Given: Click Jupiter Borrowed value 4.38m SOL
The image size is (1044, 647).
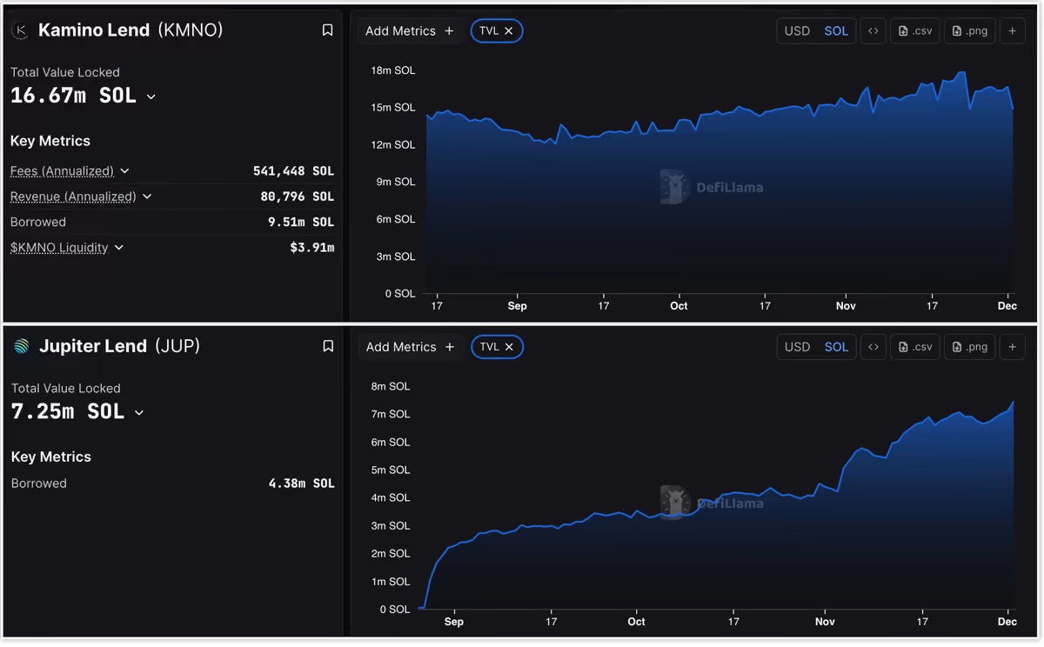Looking at the screenshot, I should tap(301, 483).
